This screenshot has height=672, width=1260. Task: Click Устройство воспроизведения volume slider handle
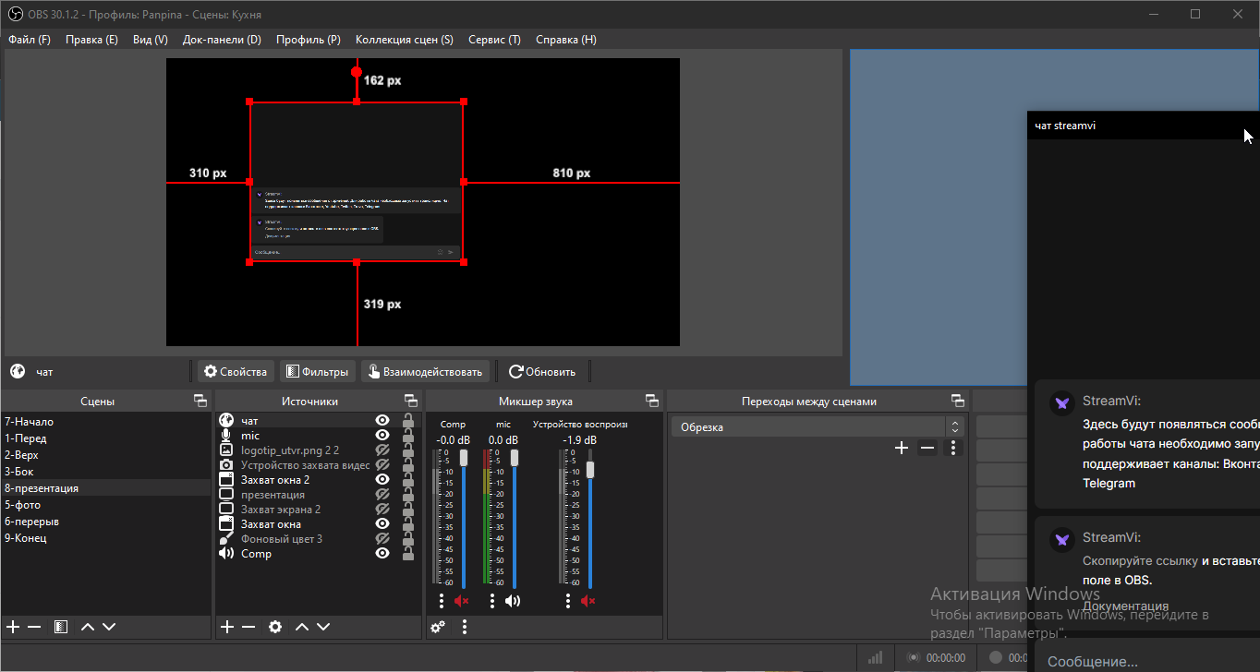(x=590, y=469)
